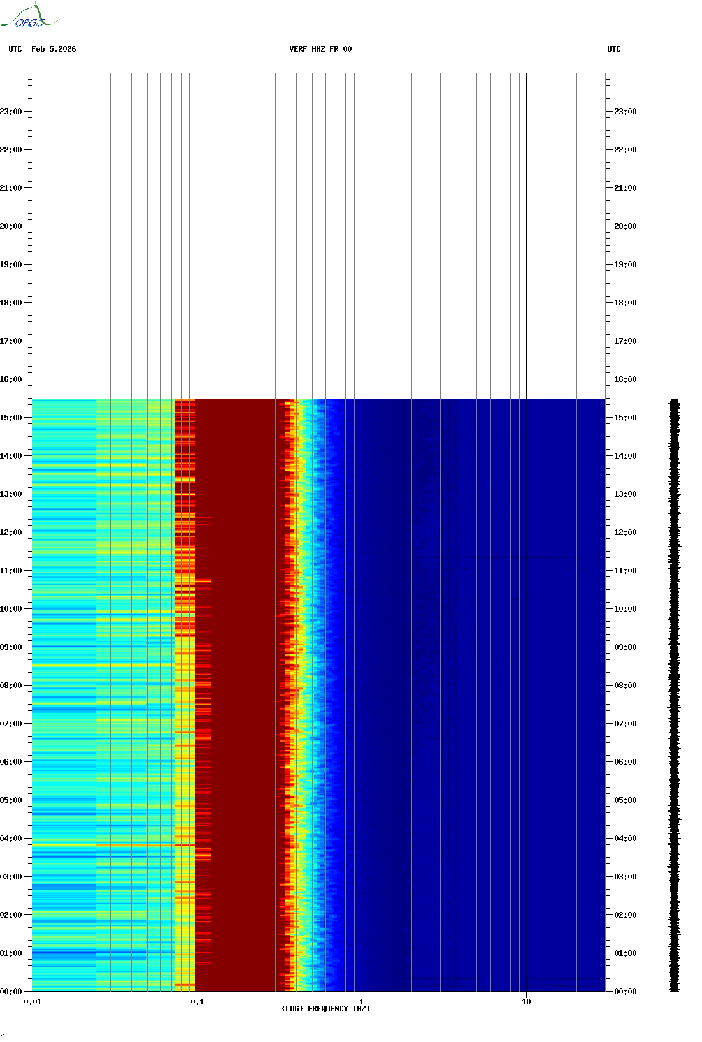Click 11:00 on the left time axis
Screen dimensions: 702x1042
[11, 571]
